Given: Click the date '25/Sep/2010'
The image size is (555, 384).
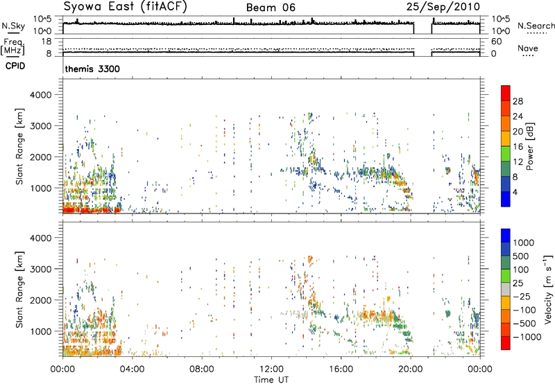Looking at the screenshot, I should pyautogui.click(x=443, y=7).
